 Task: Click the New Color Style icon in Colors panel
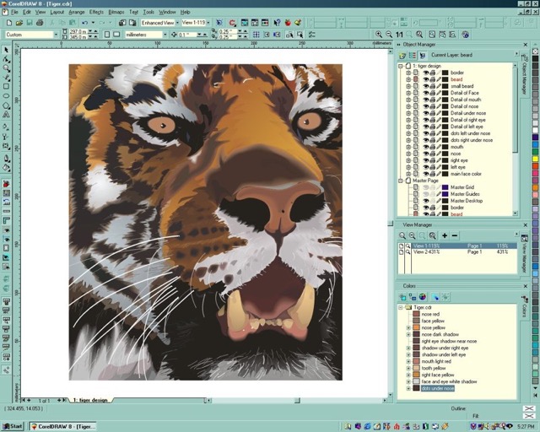[x=402, y=297]
